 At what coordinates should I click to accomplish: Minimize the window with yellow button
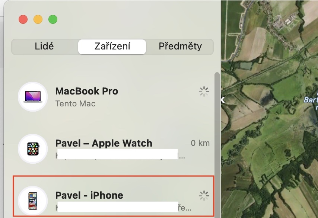pos(38,19)
